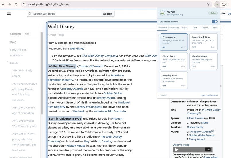Screen dimensions: 231x158
Task: Open site information icon in address bar
Action: (24, 4)
